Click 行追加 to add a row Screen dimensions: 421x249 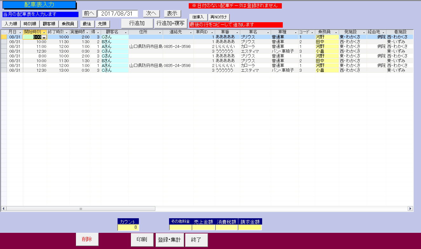tap(137, 23)
